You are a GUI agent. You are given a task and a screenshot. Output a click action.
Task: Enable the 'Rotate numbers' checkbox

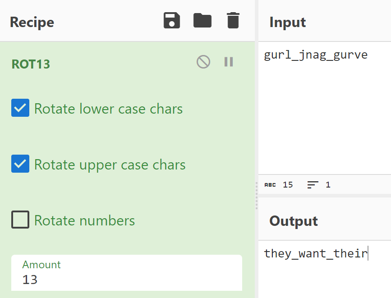(20, 220)
